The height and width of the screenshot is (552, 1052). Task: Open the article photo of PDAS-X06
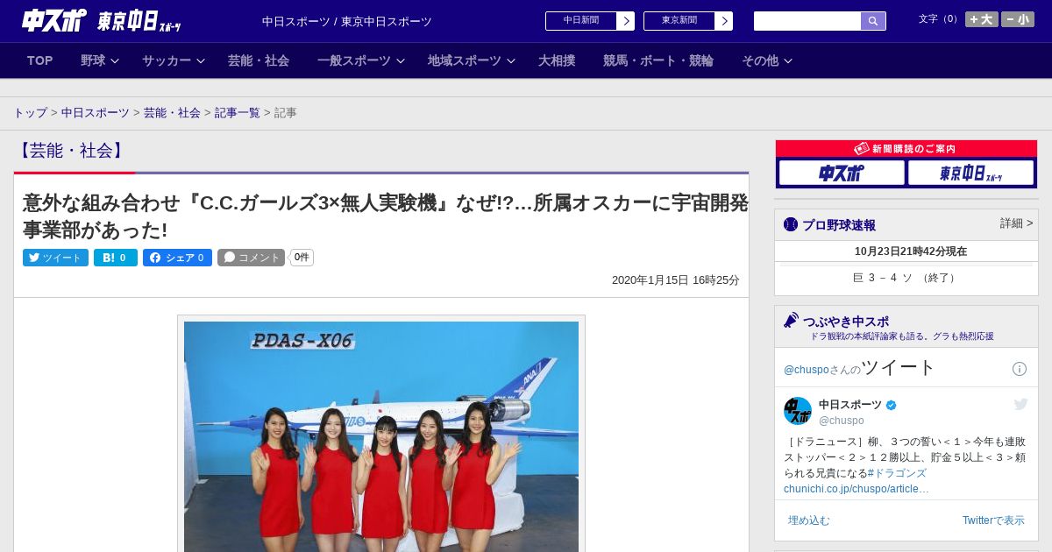click(381, 436)
